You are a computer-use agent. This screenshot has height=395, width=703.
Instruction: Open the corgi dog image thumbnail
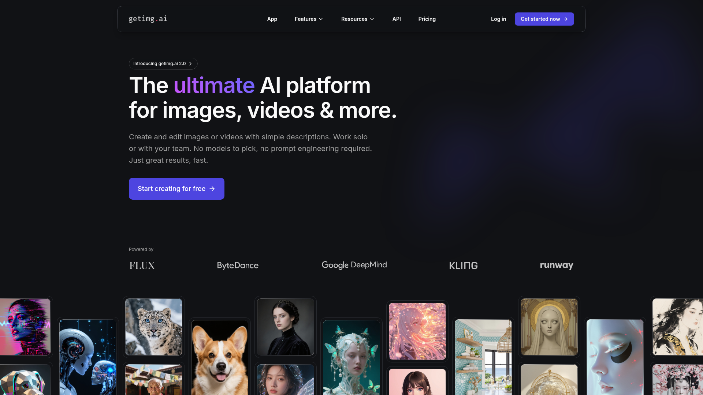220,357
